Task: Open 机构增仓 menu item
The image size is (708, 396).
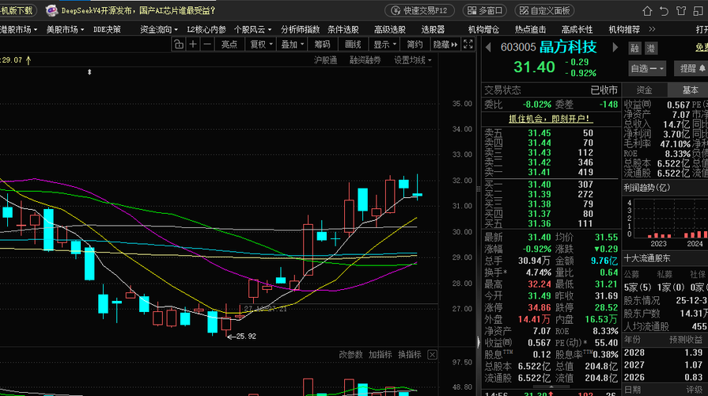Action: point(483,29)
